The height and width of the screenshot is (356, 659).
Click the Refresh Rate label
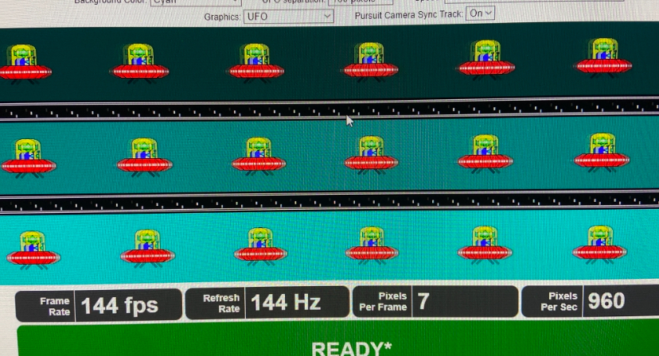(221, 303)
